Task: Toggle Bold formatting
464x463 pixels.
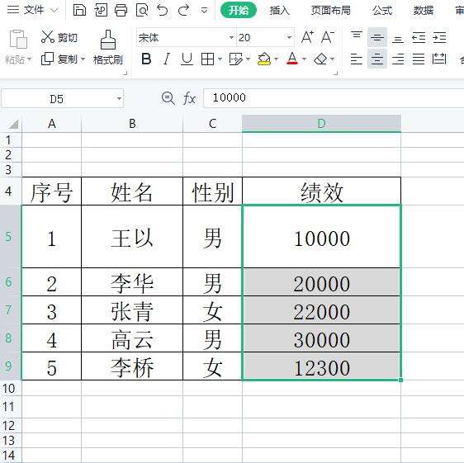Action: click(146, 59)
